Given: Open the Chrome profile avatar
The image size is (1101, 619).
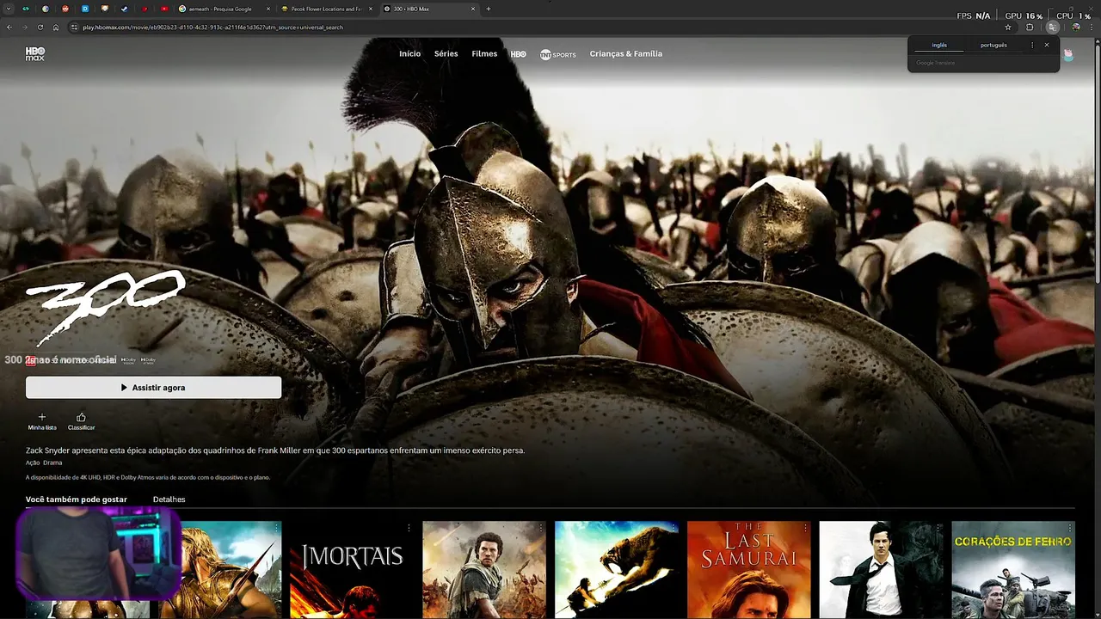Looking at the screenshot, I should pyautogui.click(x=1075, y=28).
